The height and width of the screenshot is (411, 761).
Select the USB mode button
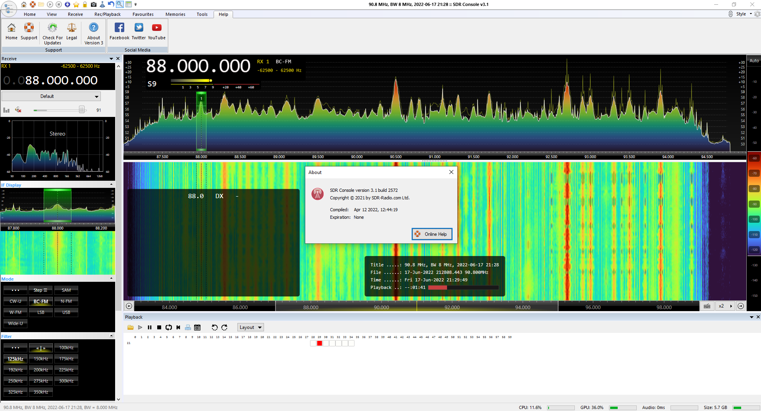[x=66, y=312]
